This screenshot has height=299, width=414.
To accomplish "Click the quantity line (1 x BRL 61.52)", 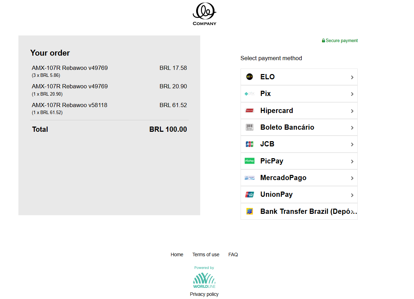I will pos(47,113).
